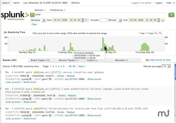176x123 pixels.
Task: Open sourcetype syslog menu for Failed password event
Action: pos(30,115)
